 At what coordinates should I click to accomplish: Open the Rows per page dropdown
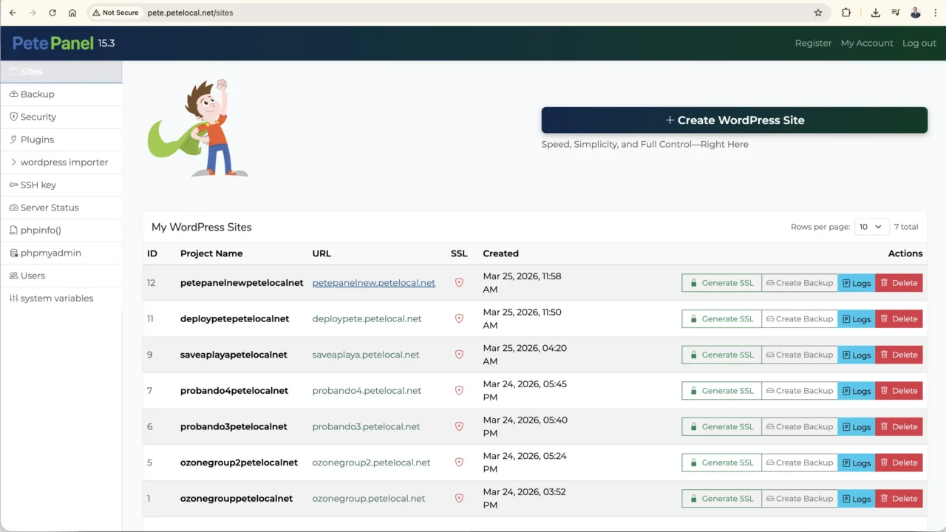(871, 227)
